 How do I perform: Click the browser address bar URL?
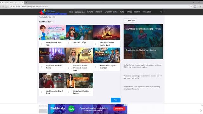(x=35, y=6)
